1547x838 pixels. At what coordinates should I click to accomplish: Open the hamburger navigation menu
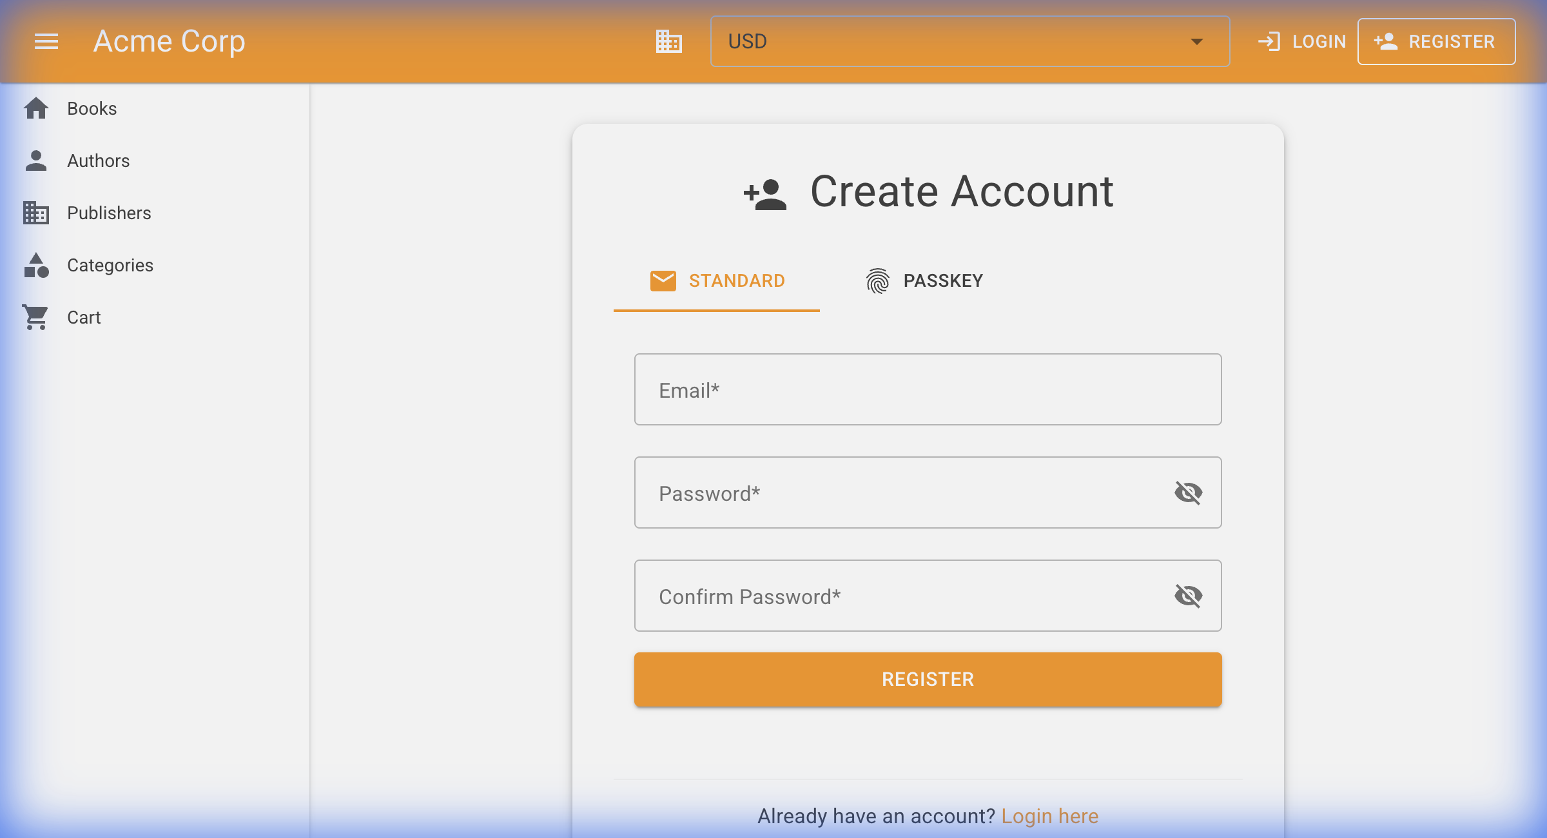[46, 41]
